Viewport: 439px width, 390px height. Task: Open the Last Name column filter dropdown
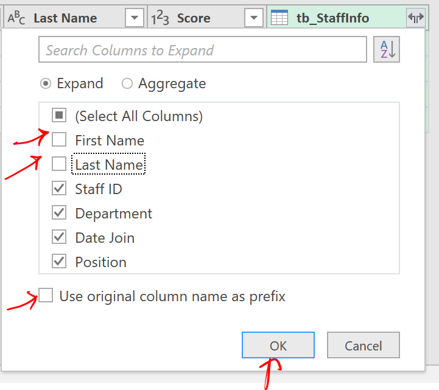(x=135, y=18)
